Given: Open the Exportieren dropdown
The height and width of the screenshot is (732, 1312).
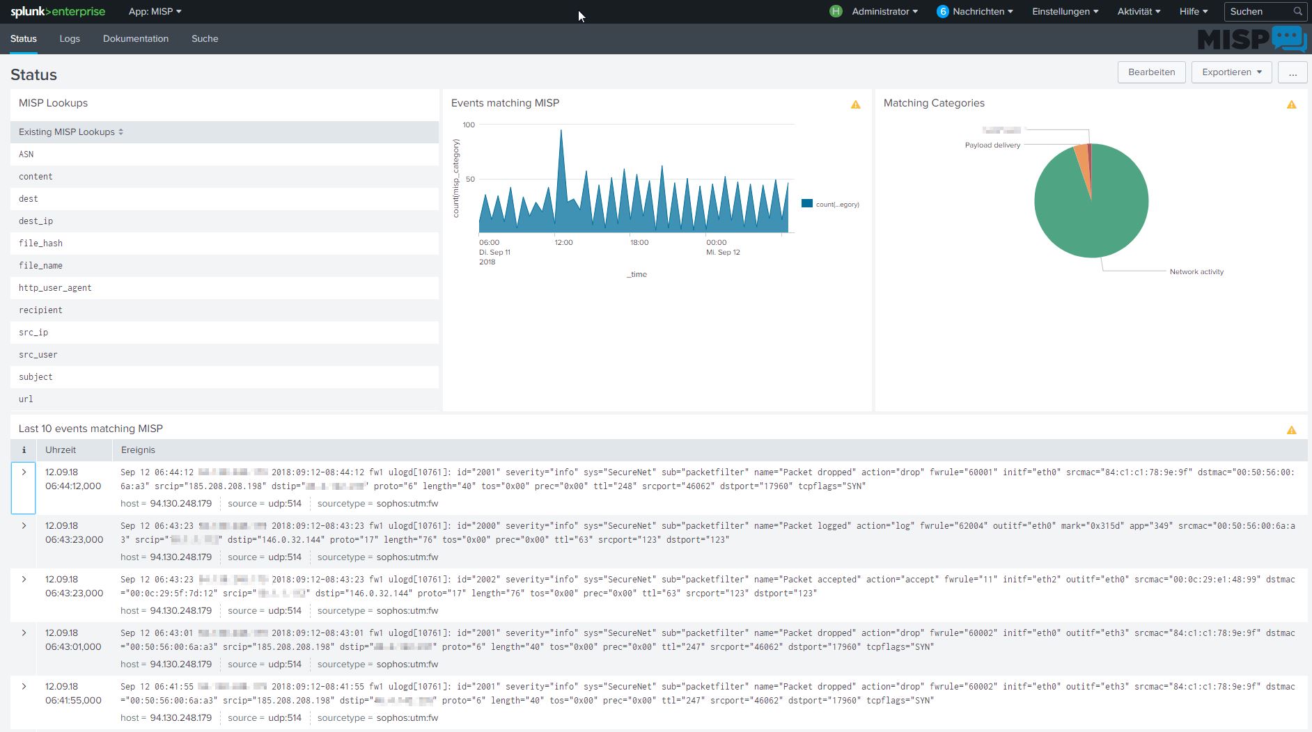Looking at the screenshot, I should [x=1231, y=72].
